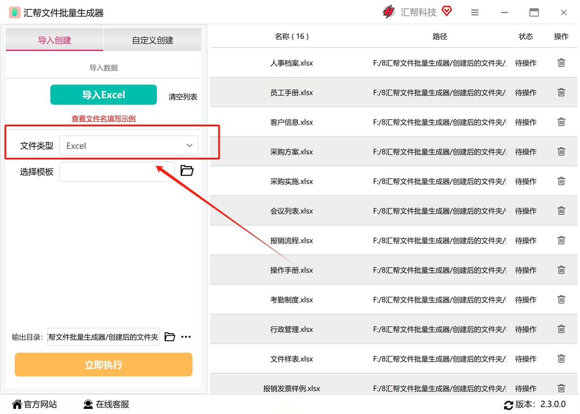Viewport: 580px width, 414px height.
Task: Delete the 会议列表.xlsx entry
Action: (561, 211)
